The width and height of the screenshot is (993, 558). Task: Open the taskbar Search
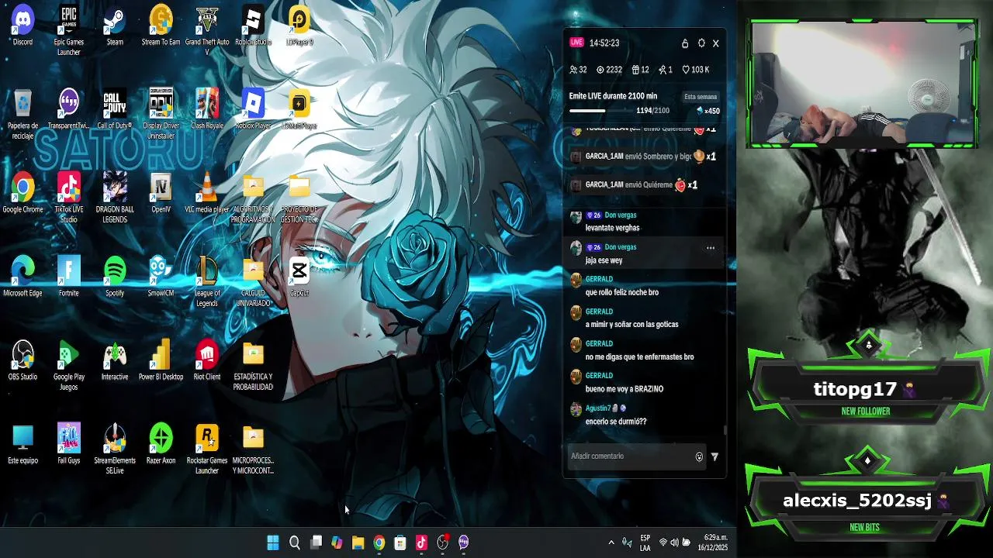(295, 542)
